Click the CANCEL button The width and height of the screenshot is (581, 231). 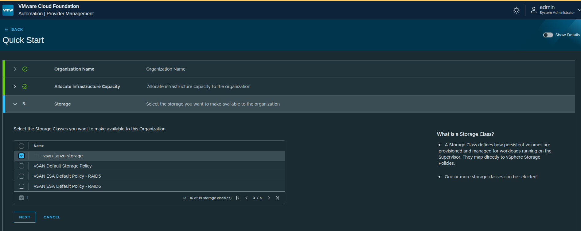52,217
